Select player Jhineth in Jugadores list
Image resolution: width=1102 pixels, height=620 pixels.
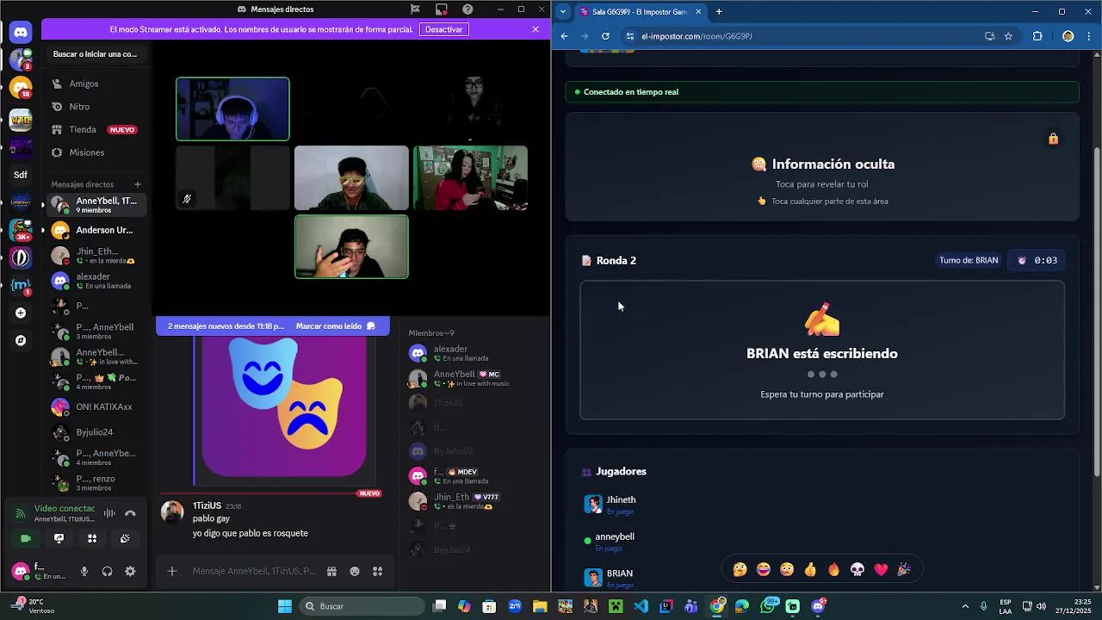point(610,505)
